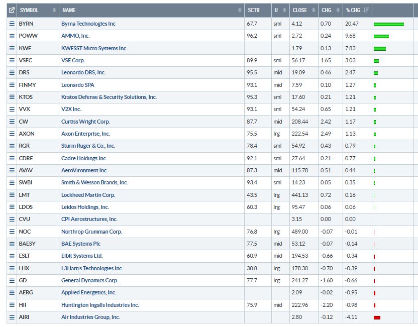418x327 pixels.
Task: Sort by the SCTR column header
Action: 258,11
